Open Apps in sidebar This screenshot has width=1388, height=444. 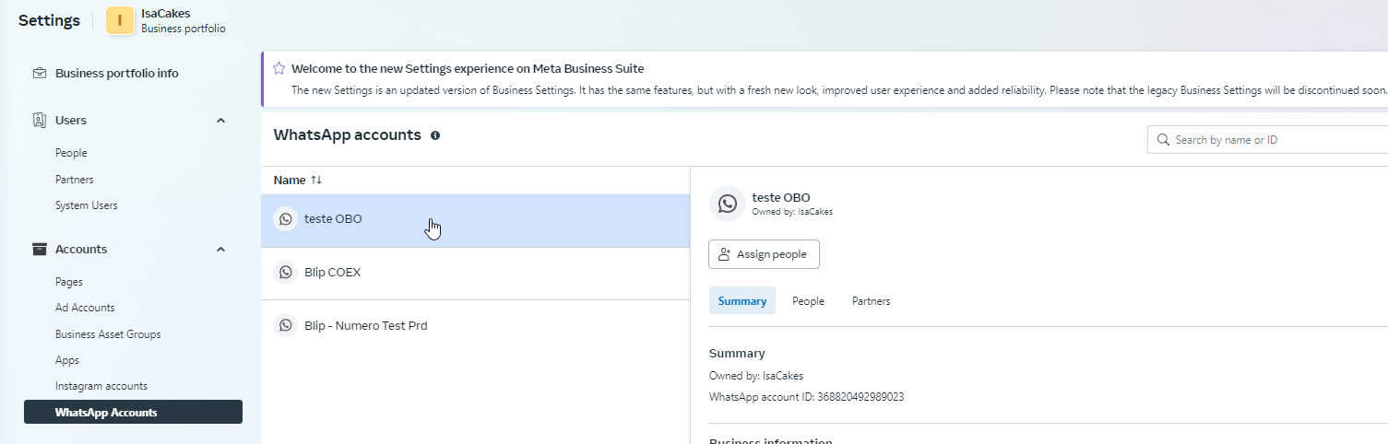(x=67, y=360)
